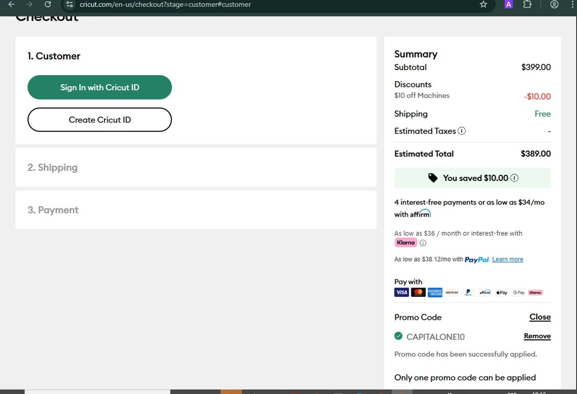Reload the page with refresh icon
This screenshot has width=577, height=394.
coord(48,4)
